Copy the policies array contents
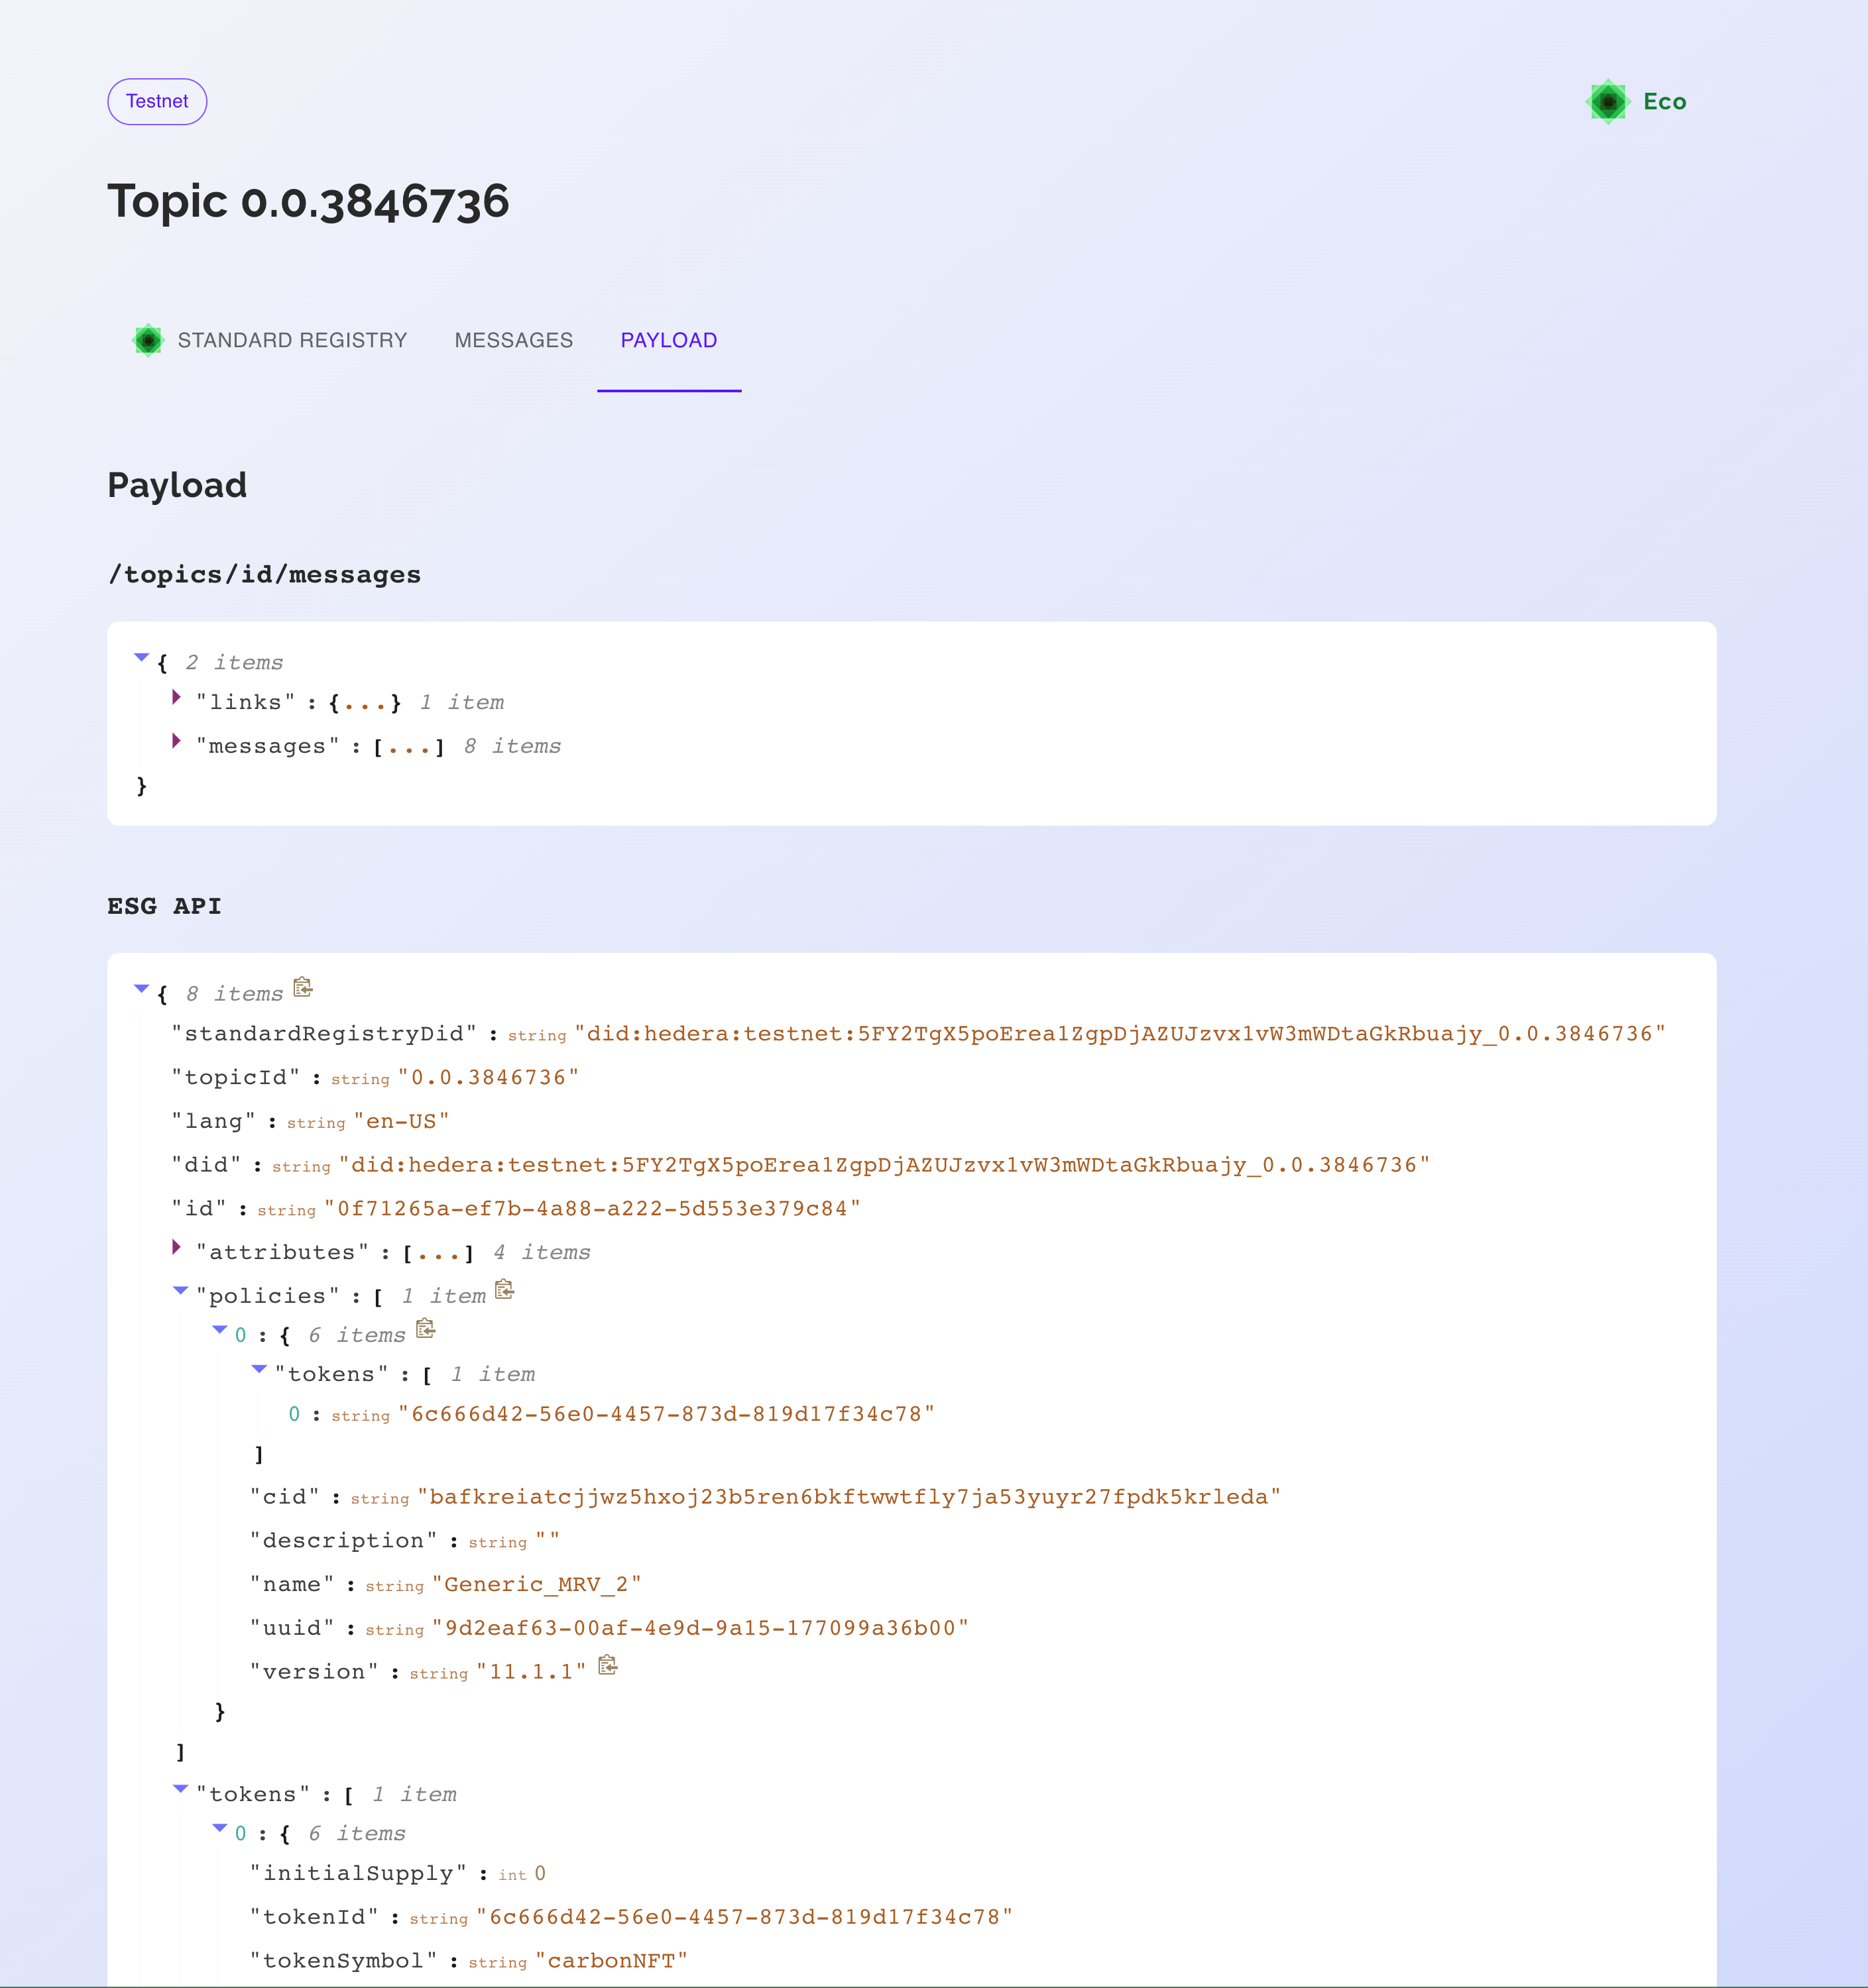1868x1988 pixels. point(504,1290)
